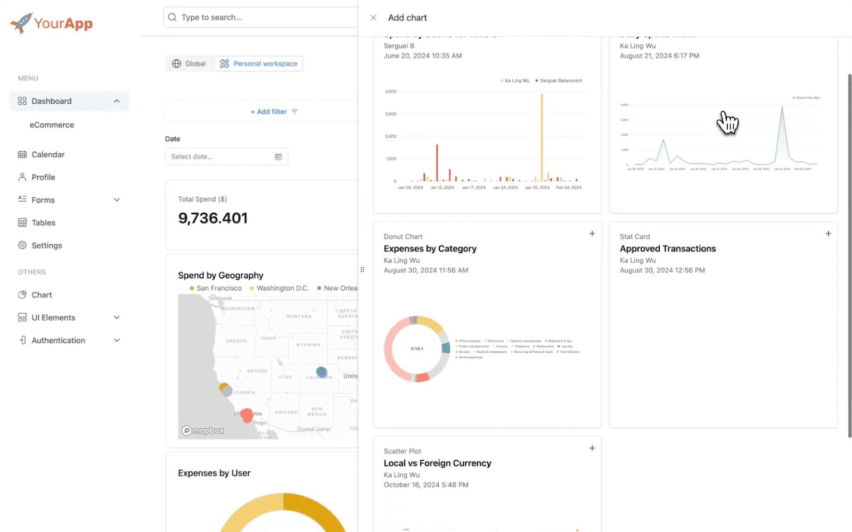The image size is (852, 532).
Task: Click the search magnifier icon
Action: pos(172,17)
